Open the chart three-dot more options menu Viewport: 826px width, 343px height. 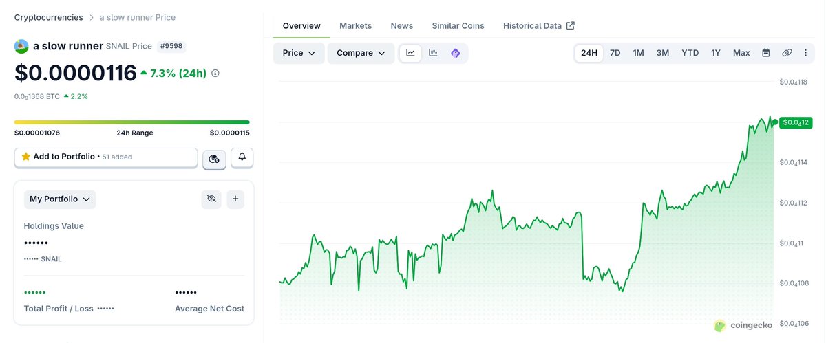pyautogui.click(x=805, y=53)
